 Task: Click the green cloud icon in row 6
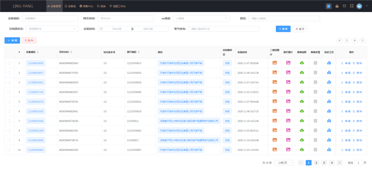[x=302, y=111]
